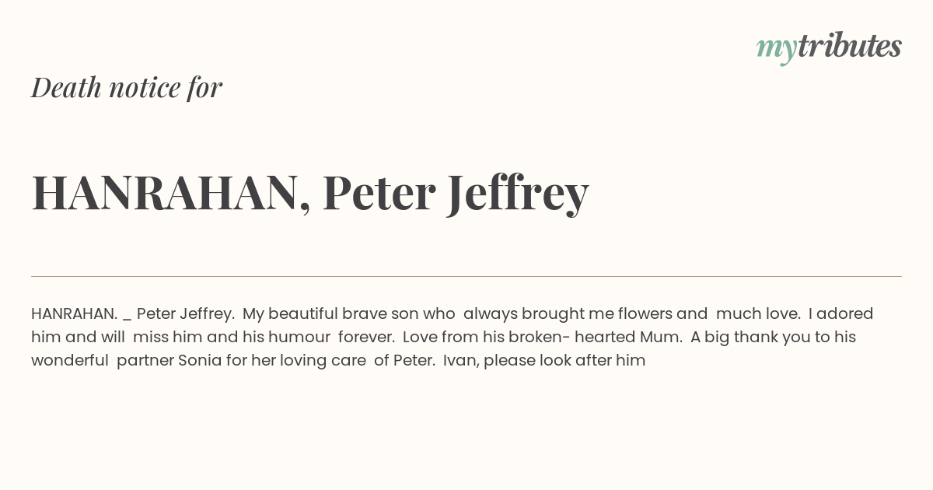Click the mytributes logo
933x490 pixels.
tap(829, 47)
